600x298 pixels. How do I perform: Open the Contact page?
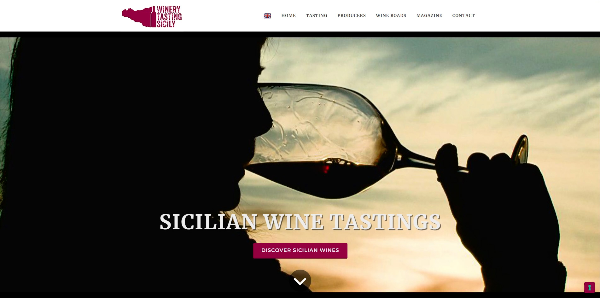[463, 15]
